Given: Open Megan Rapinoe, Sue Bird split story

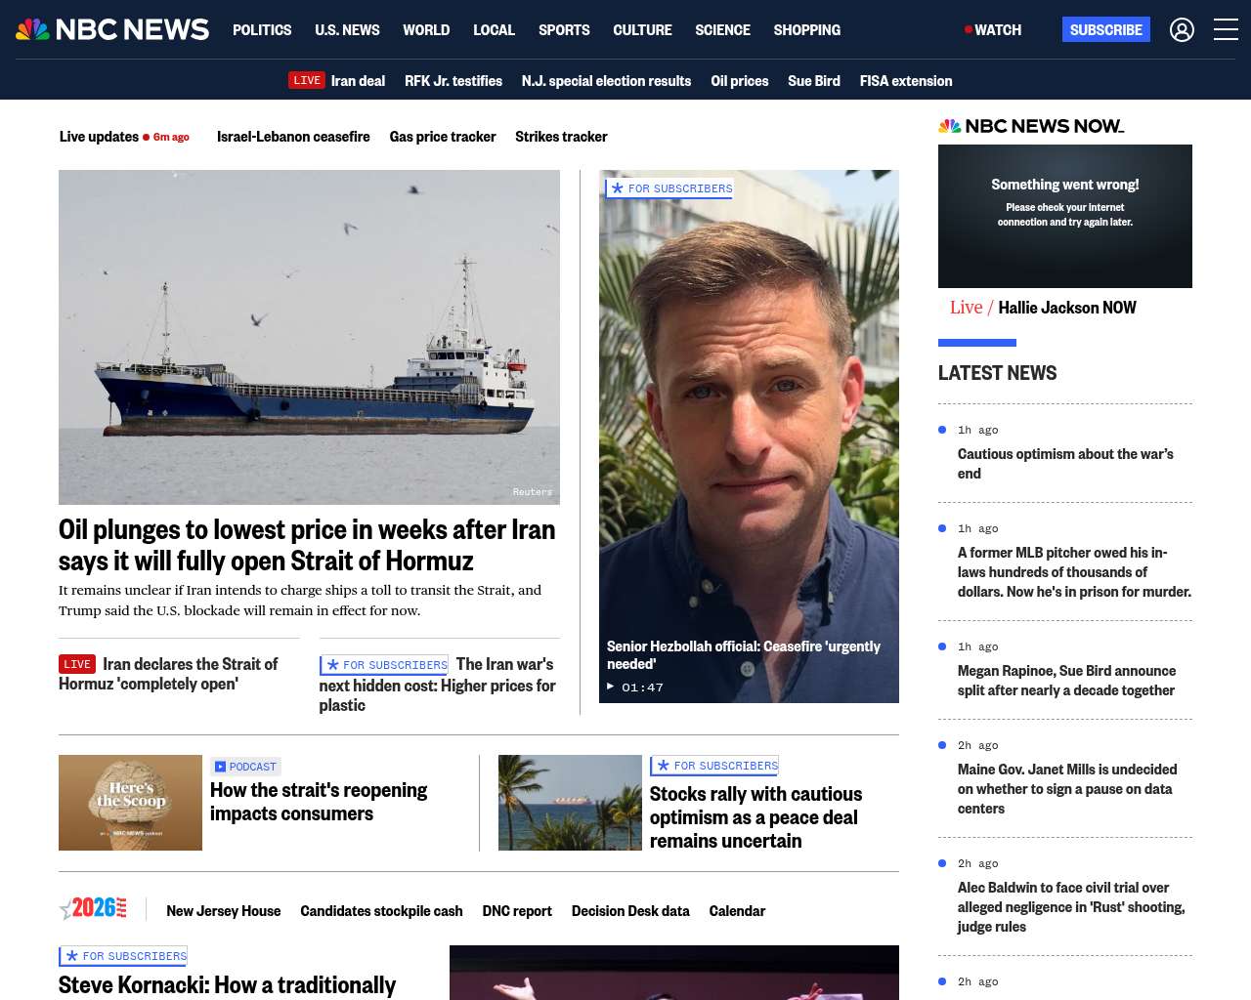Looking at the screenshot, I should tap(1066, 681).
